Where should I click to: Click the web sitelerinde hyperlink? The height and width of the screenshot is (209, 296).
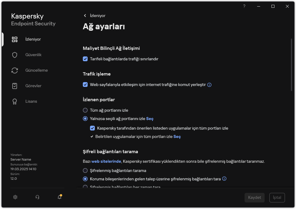click(106, 162)
